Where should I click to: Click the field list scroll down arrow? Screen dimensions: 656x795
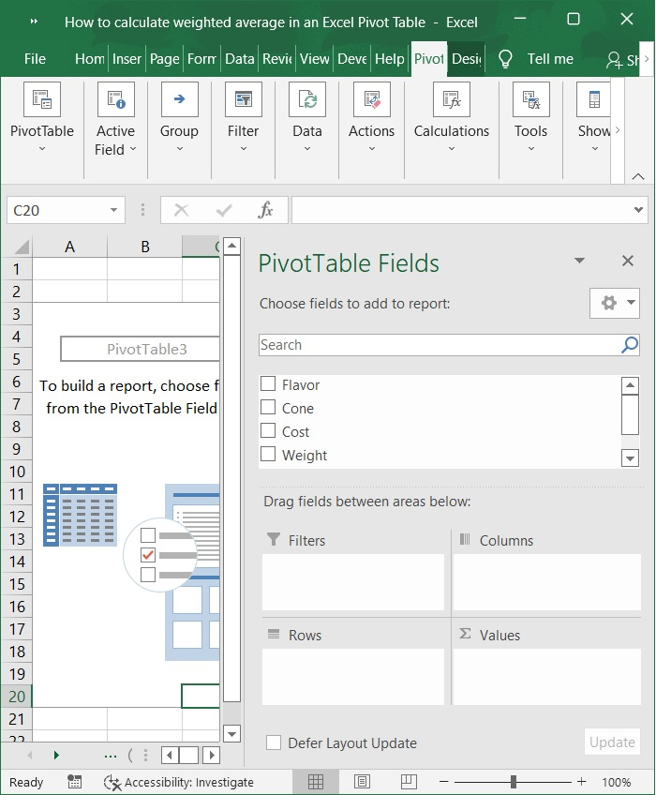coord(630,458)
